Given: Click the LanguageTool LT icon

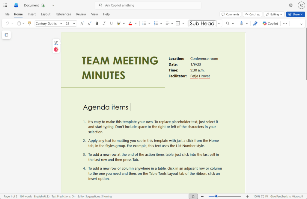Looking at the screenshot, I should [x=56, y=43].
